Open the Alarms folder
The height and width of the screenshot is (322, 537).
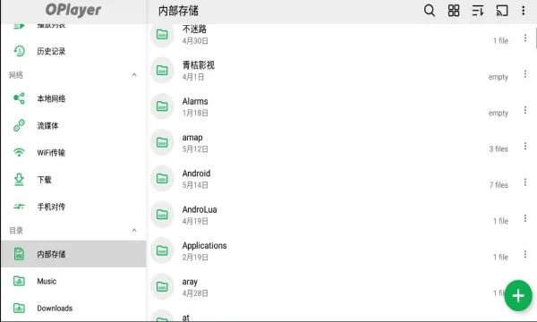(341, 106)
